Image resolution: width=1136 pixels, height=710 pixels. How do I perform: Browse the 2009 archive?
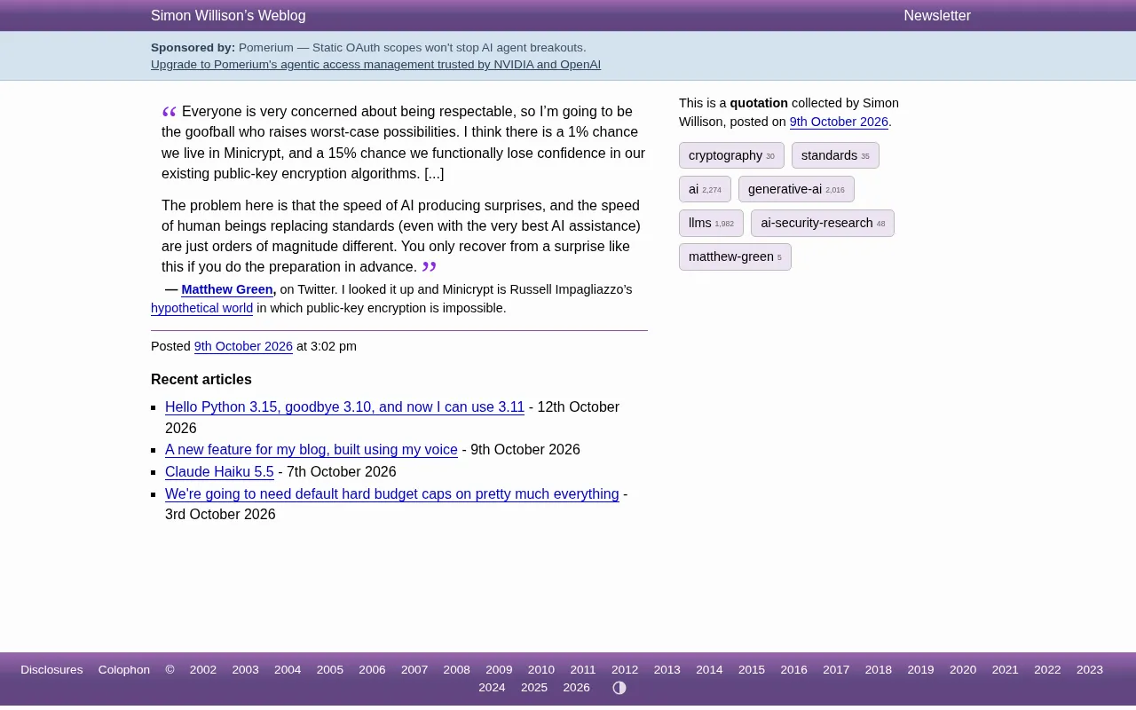[x=499, y=670]
